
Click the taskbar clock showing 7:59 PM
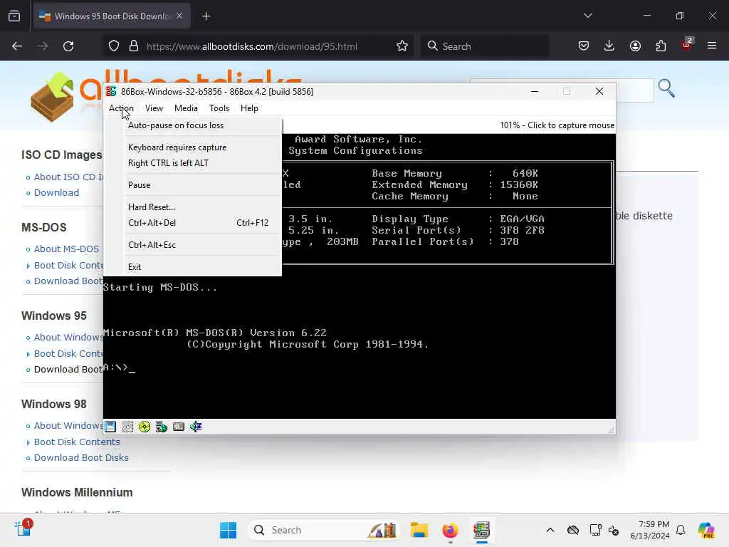click(649, 530)
